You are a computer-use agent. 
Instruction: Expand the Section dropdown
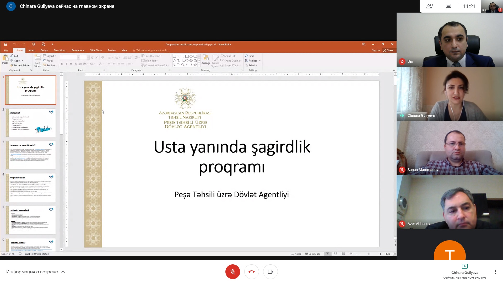pos(50,66)
